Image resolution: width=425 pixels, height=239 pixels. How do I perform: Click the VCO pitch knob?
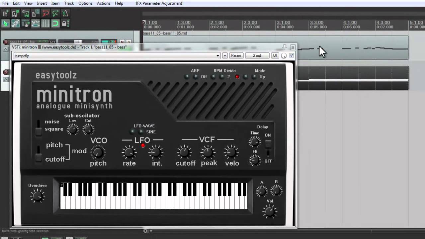click(x=98, y=152)
